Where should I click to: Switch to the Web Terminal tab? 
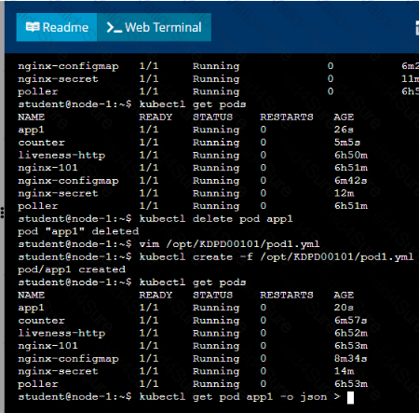pos(154,27)
